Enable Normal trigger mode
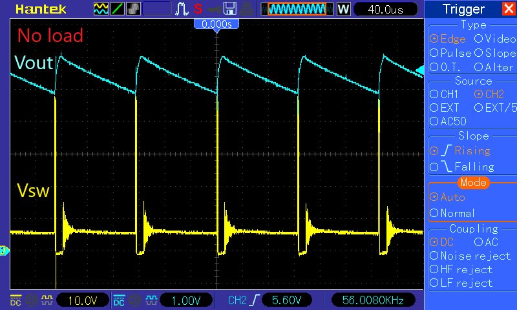517x310 pixels. click(452, 213)
